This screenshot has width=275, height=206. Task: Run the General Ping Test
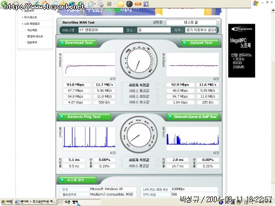85,117
